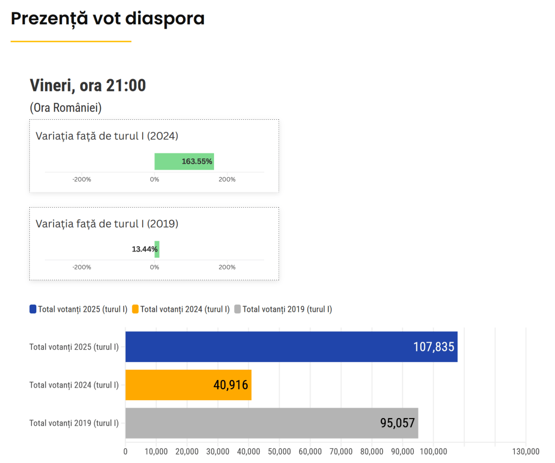Click the green 163.55% variation bar
This screenshot has width=555, height=463.
184,162
